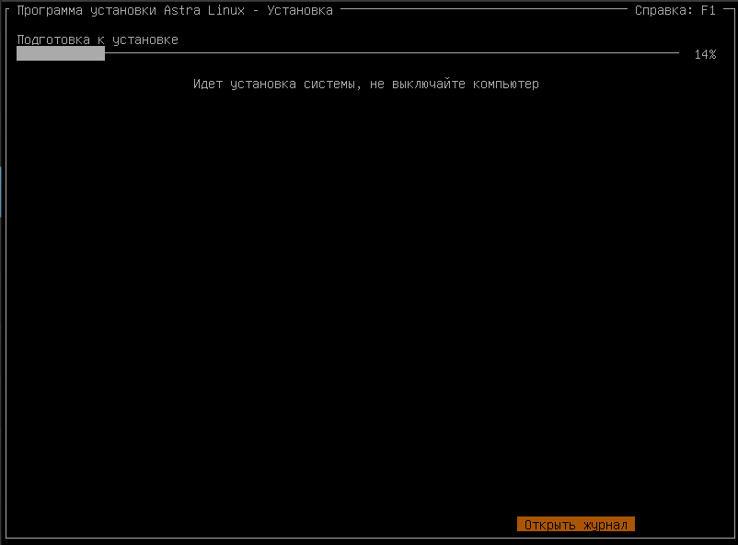
Task: Click the 'Идет установка системы' message
Action: [277, 85]
